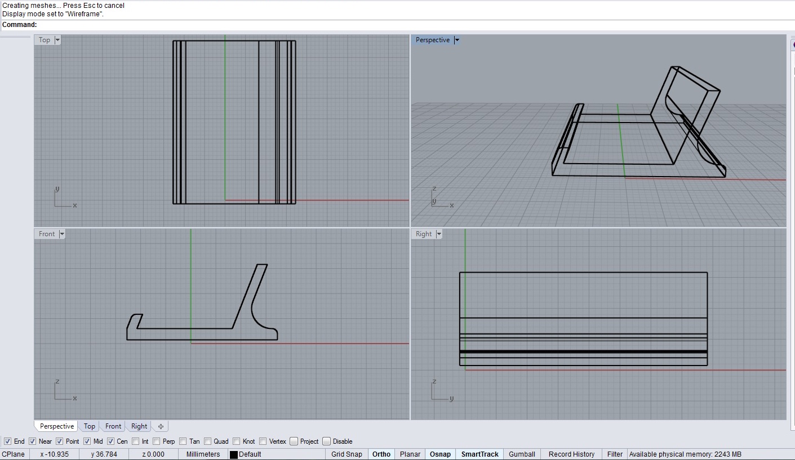
Task: Toggle the Disable osnap button
Action: [x=326, y=441]
